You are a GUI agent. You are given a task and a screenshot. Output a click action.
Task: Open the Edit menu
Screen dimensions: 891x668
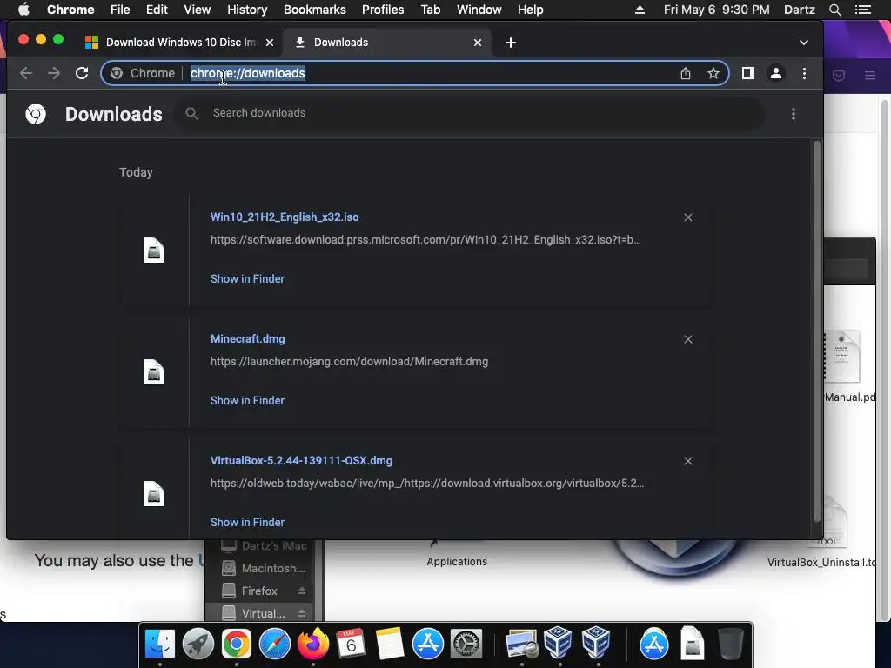tap(157, 10)
